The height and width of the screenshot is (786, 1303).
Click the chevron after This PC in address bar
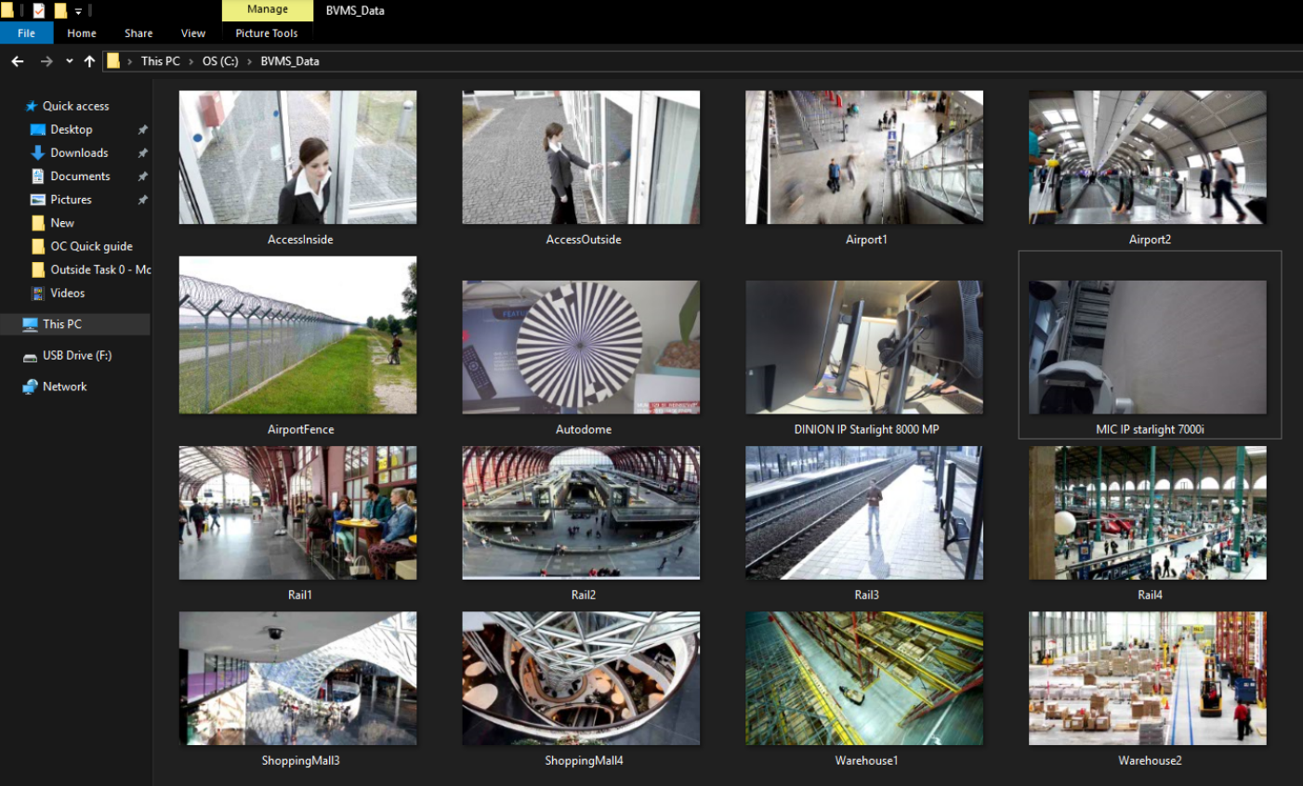(x=191, y=61)
